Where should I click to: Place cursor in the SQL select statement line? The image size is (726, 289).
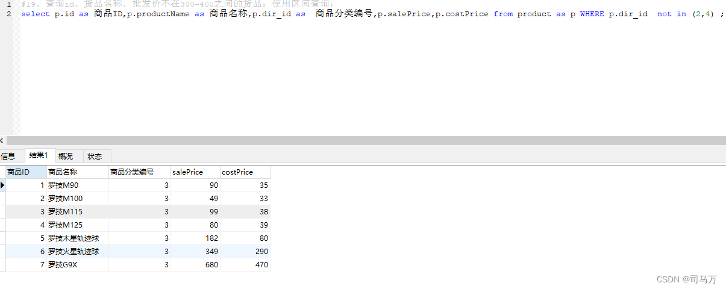372,14
